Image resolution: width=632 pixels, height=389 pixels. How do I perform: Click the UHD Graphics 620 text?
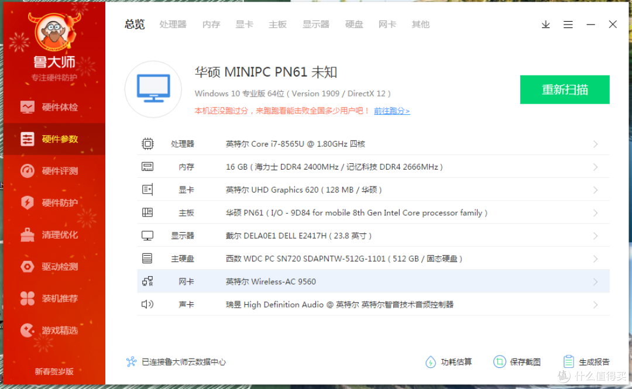point(304,190)
